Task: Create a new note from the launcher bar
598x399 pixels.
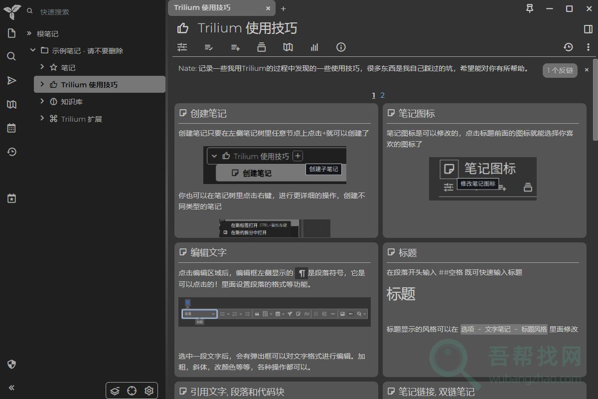Action: click(x=11, y=33)
